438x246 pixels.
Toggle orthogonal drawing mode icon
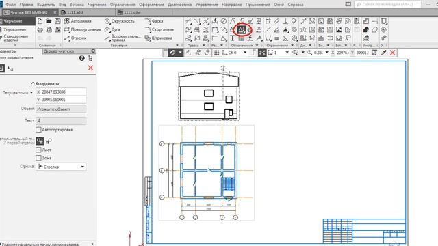pyautogui.click(x=253, y=53)
